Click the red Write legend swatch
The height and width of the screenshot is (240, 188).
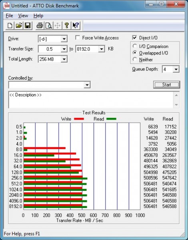(x=79, y=119)
